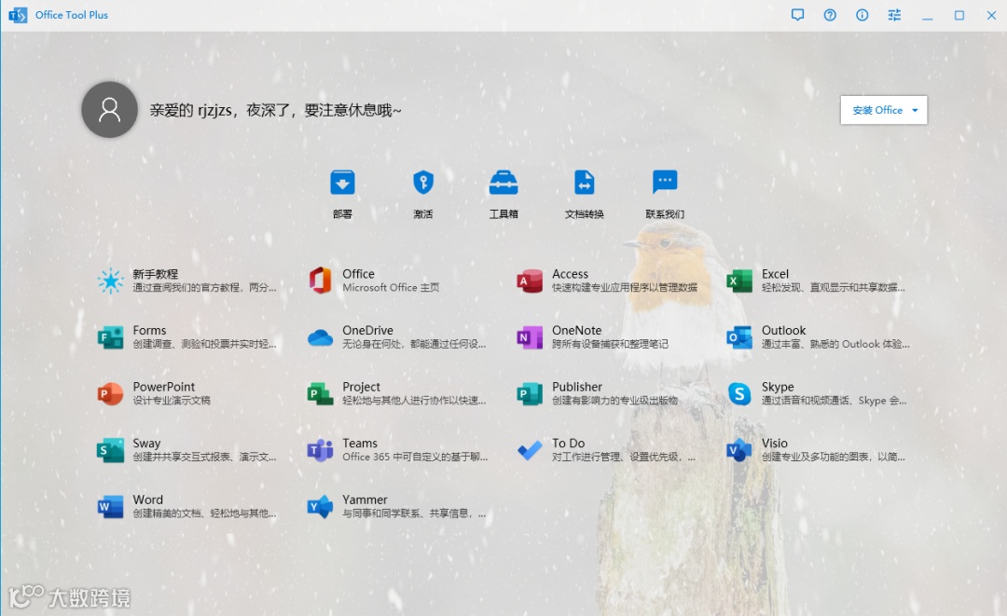Click the Word app icon
This screenshot has width=1007, height=616.
[x=110, y=506]
